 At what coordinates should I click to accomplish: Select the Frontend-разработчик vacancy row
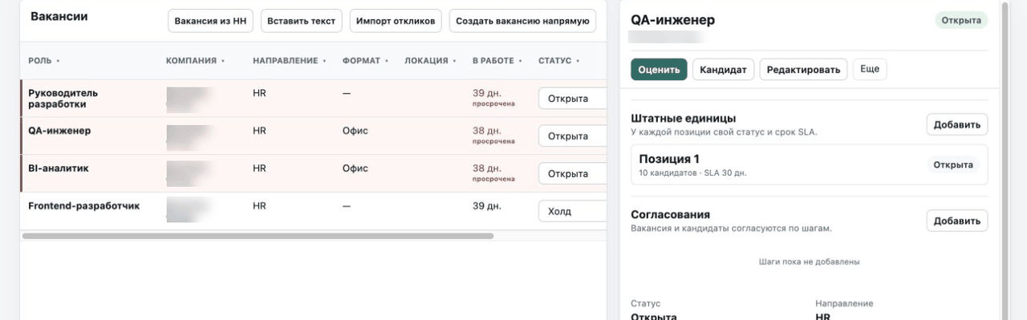click(x=313, y=211)
